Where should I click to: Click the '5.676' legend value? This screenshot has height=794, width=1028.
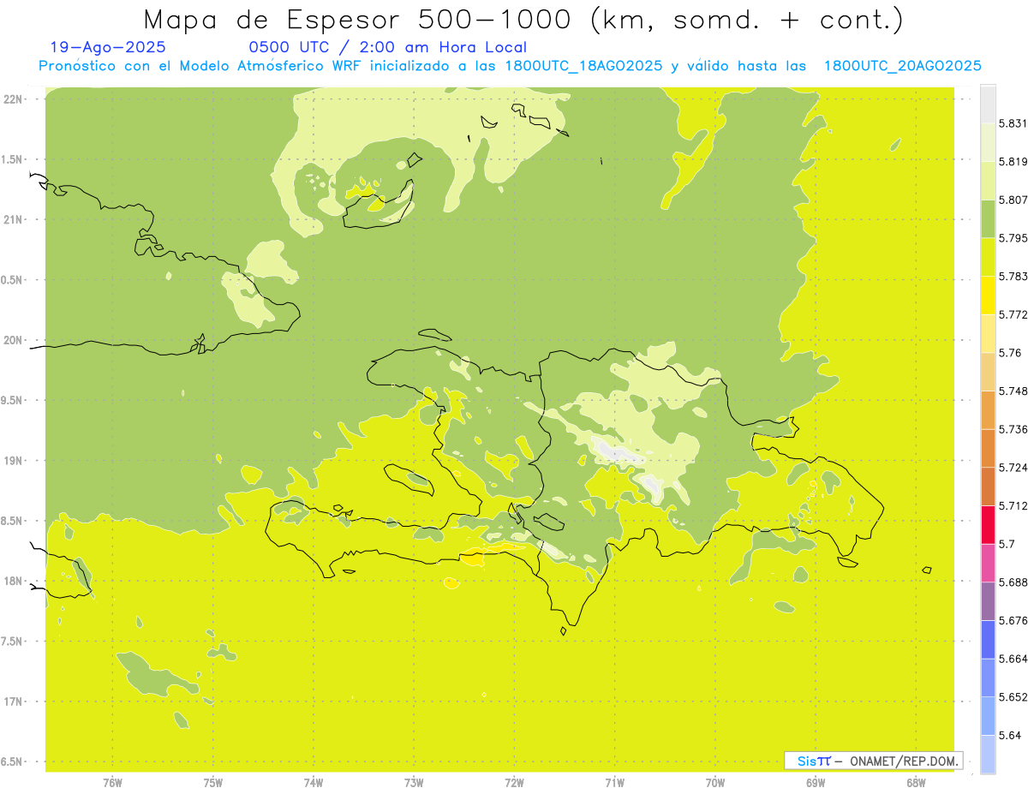pyautogui.click(x=1013, y=620)
